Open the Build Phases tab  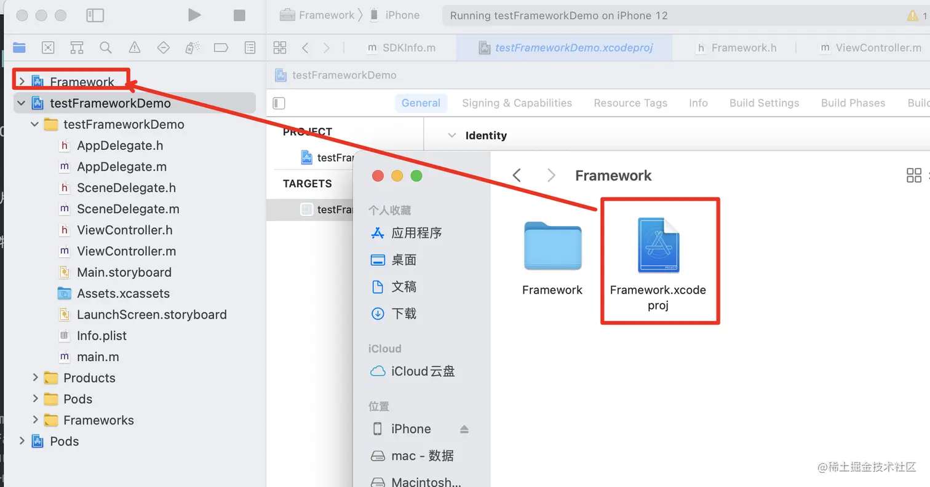tap(853, 103)
